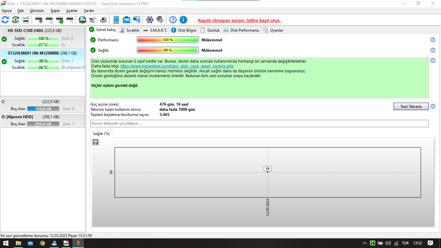Viewport: 441px width, 248px height.
Task: Click the volume icon in system tray
Action: tap(388, 243)
